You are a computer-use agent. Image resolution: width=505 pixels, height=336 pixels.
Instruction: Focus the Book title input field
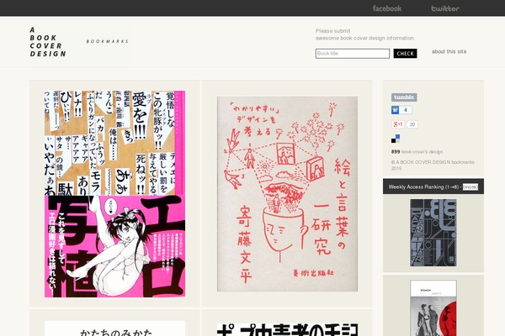pos(353,54)
